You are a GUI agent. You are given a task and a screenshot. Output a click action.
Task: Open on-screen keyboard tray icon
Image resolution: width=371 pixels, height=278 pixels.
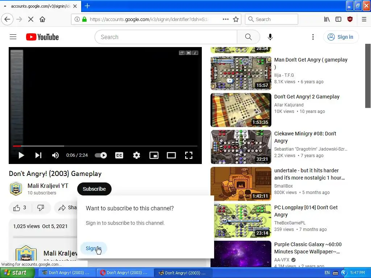335,273
